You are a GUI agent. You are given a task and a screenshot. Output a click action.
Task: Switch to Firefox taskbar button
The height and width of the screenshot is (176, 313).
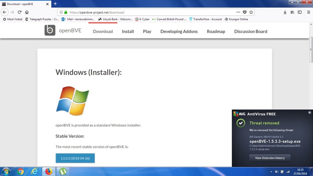click(x=49, y=171)
